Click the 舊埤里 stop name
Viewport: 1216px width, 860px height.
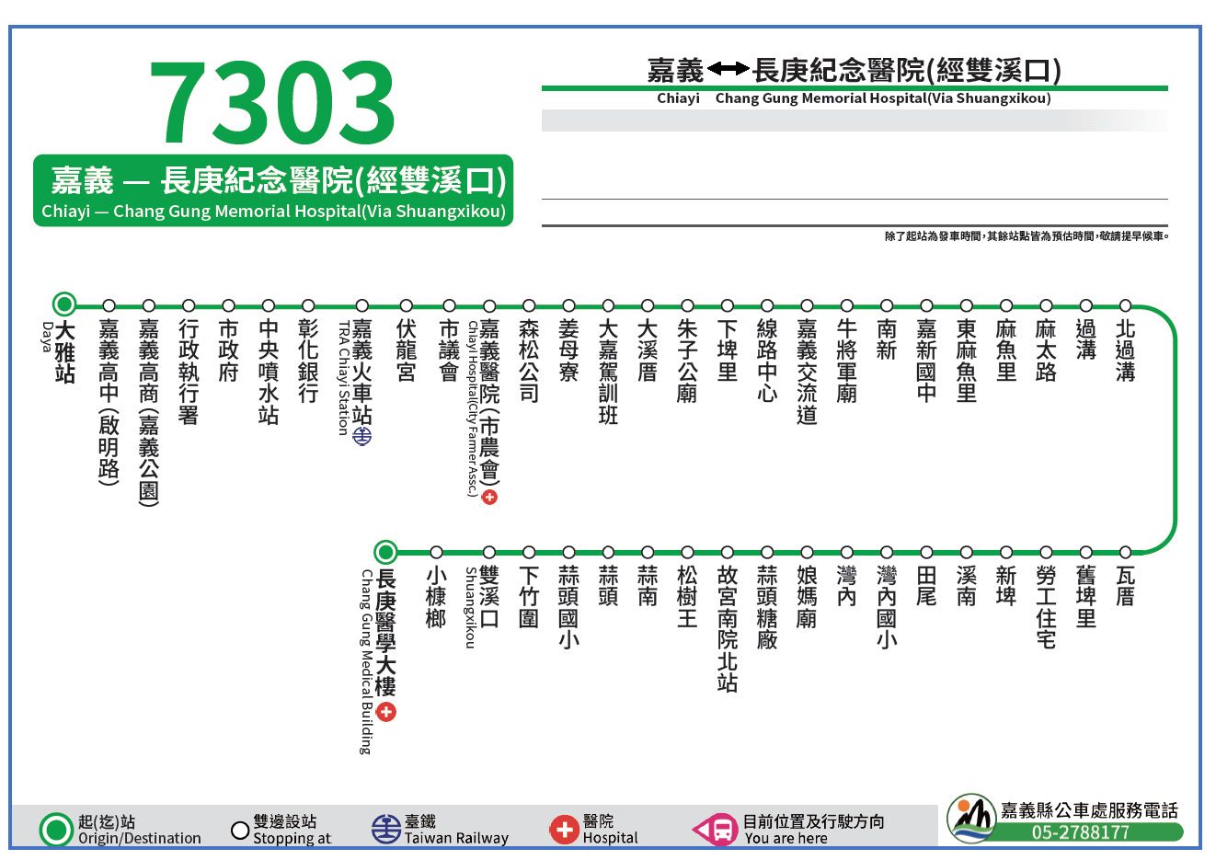click(1085, 597)
